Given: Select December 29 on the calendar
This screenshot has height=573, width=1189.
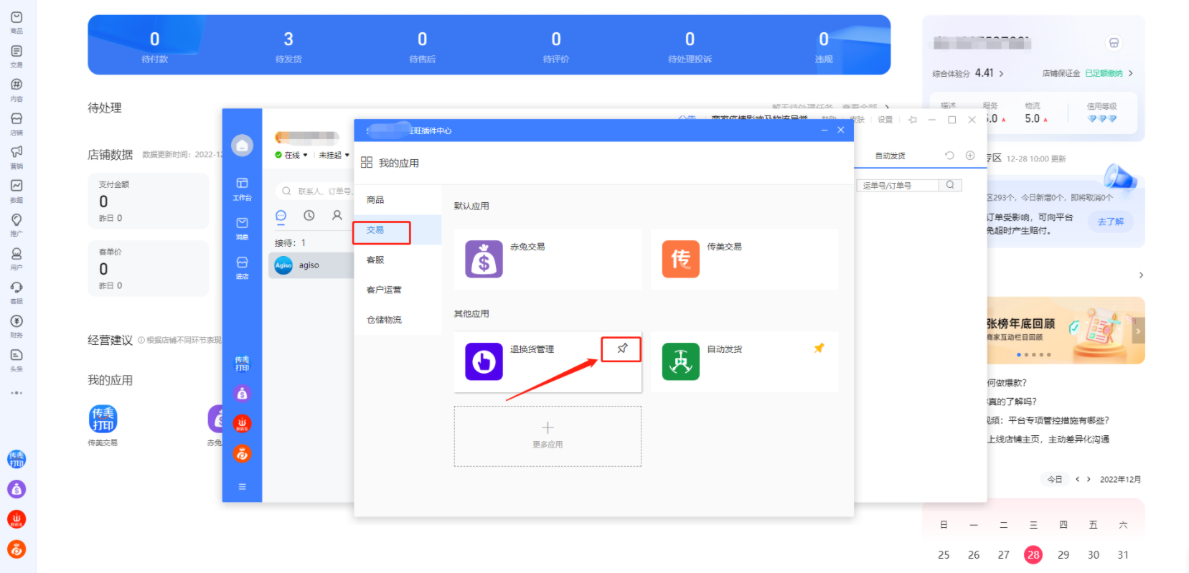Looking at the screenshot, I should (1063, 554).
